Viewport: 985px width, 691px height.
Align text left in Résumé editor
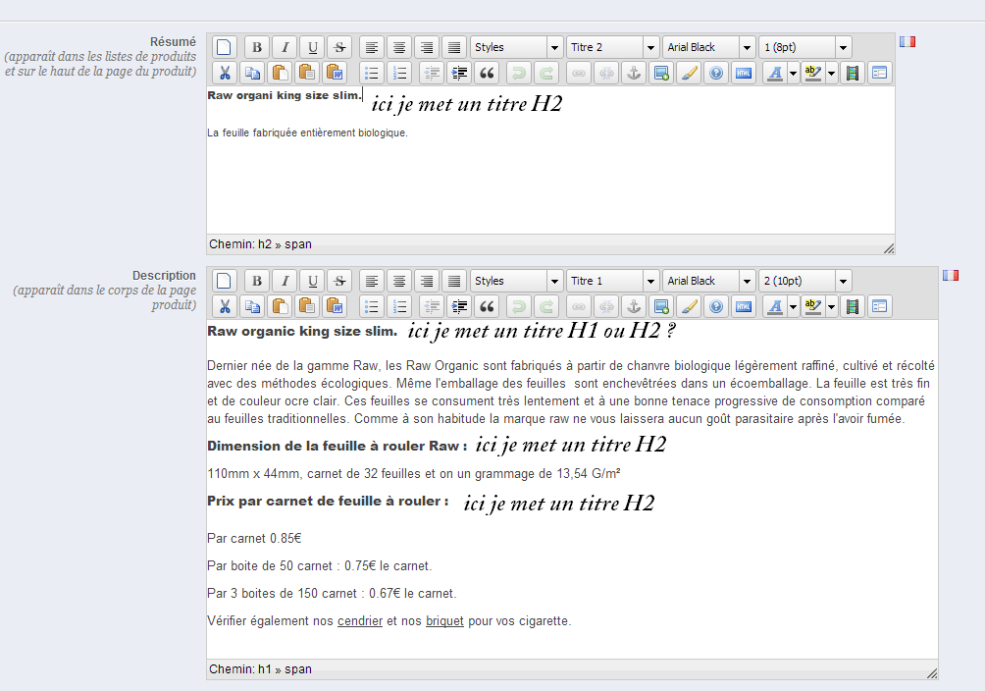[x=372, y=47]
